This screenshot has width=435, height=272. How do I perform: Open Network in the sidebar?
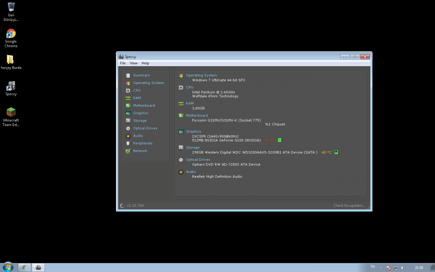point(140,151)
